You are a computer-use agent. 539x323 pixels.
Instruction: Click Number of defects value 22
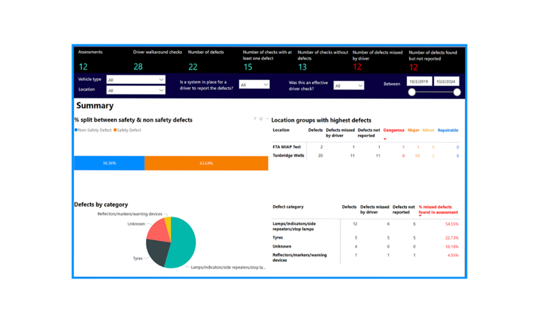coord(193,67)
